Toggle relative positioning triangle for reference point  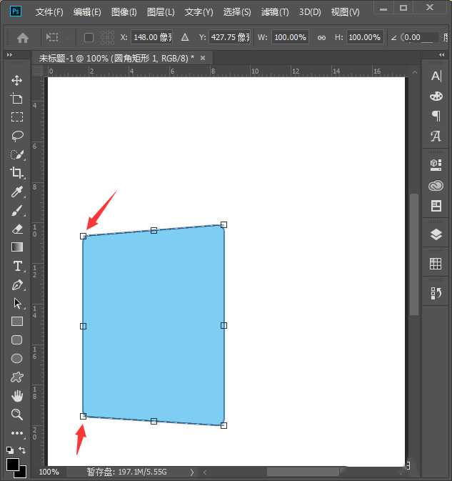185,37
